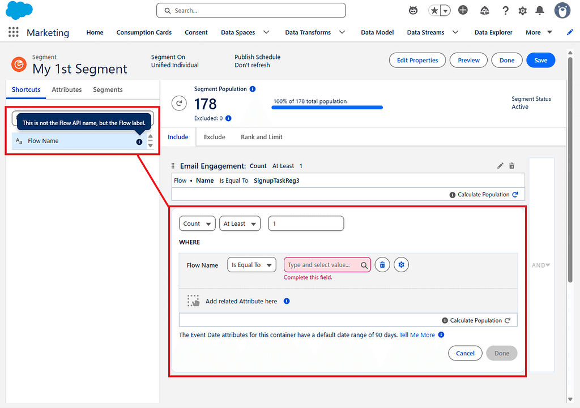Open the App Launcher grid icon
This screenshot has width=580, height=408.
14,32
